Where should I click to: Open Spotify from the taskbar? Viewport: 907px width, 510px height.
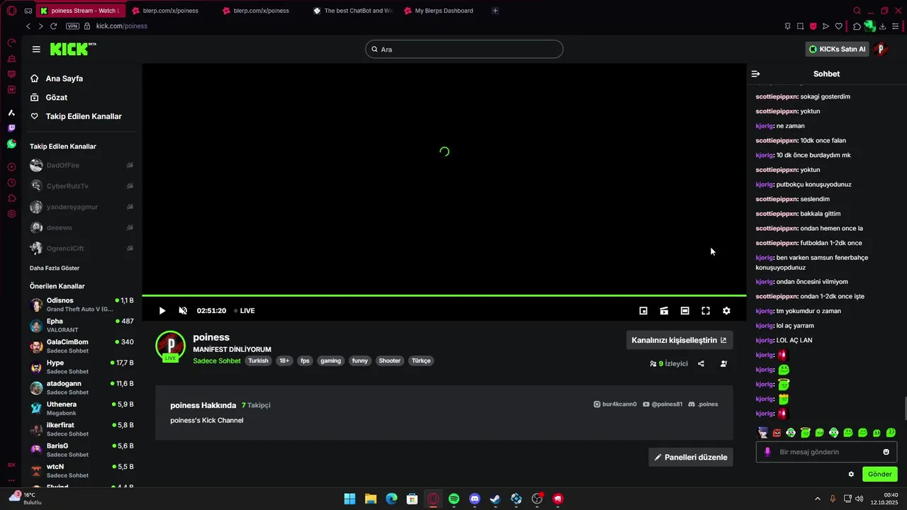pyautogui.click(x=453, y=499)
